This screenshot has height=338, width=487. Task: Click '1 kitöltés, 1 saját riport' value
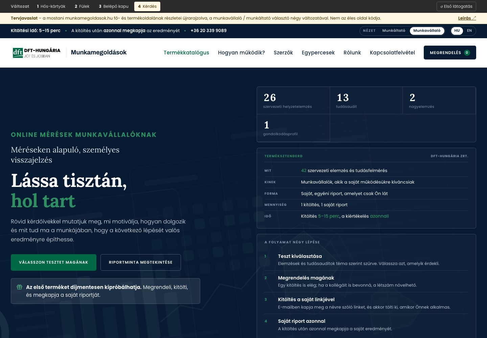(x=324, y=205)
